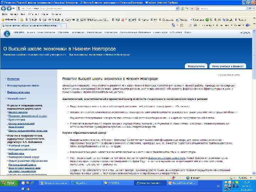Open the Избранное star favorites button
This screenshot has width=256, height=192.
(x=9, y=20)
